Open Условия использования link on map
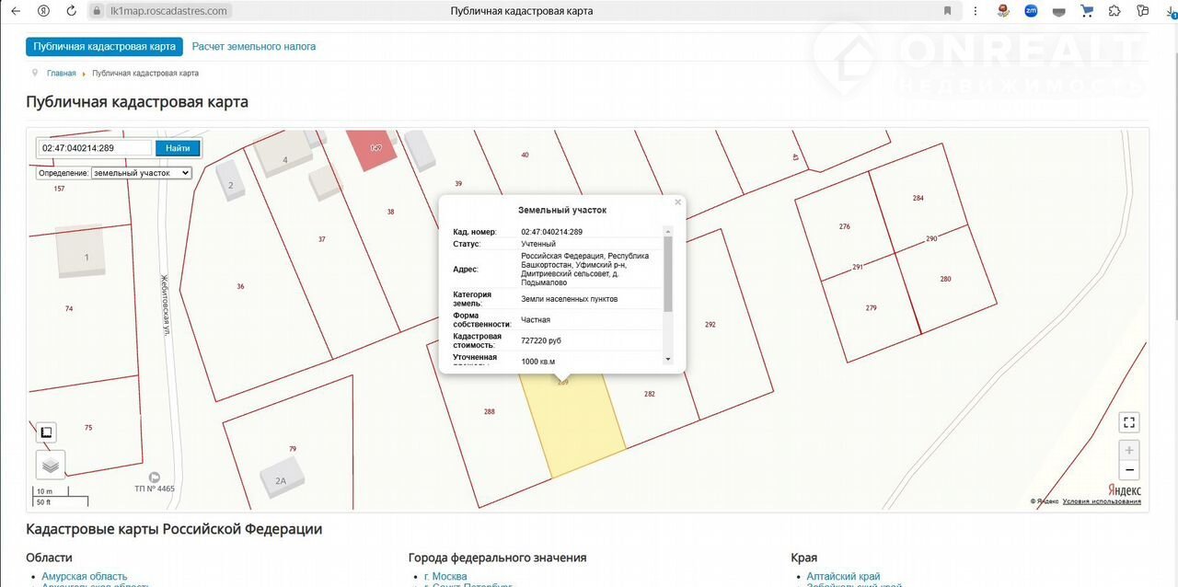 click(1102, 501)
